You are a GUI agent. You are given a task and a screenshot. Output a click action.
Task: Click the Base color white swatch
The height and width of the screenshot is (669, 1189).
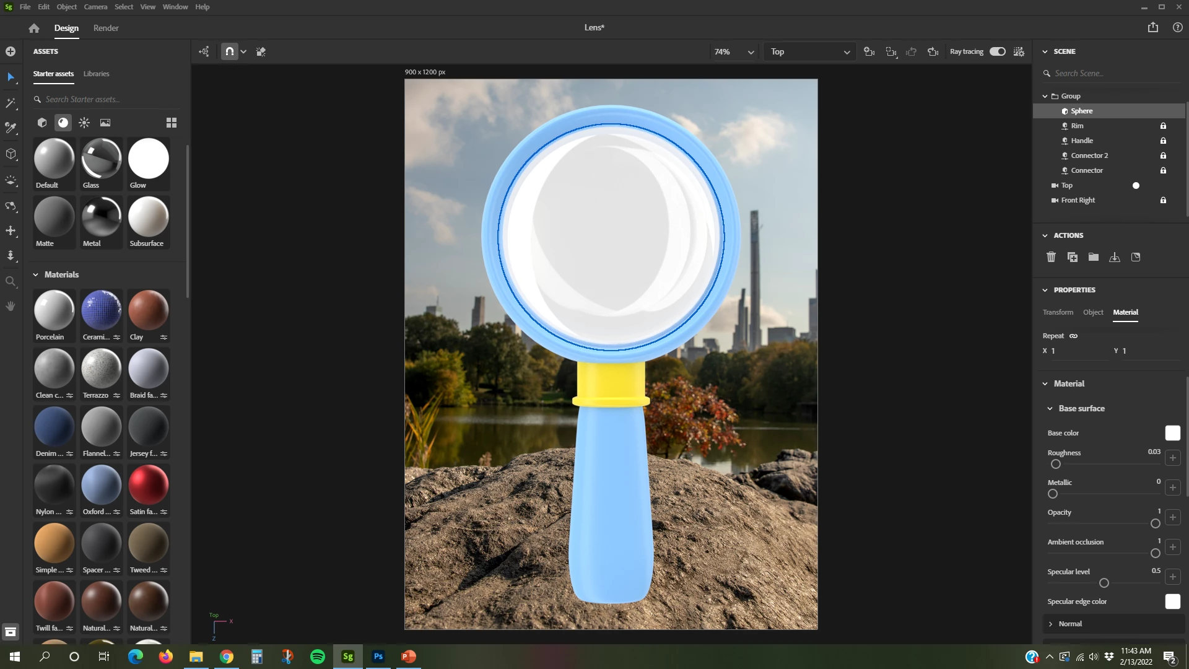point(1172,433)
